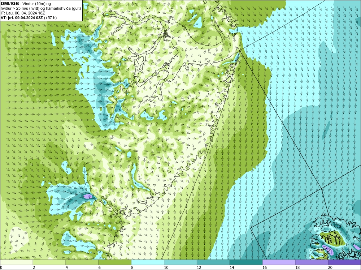
Task: Click the legend label '18'
Action: coord(297,267)
